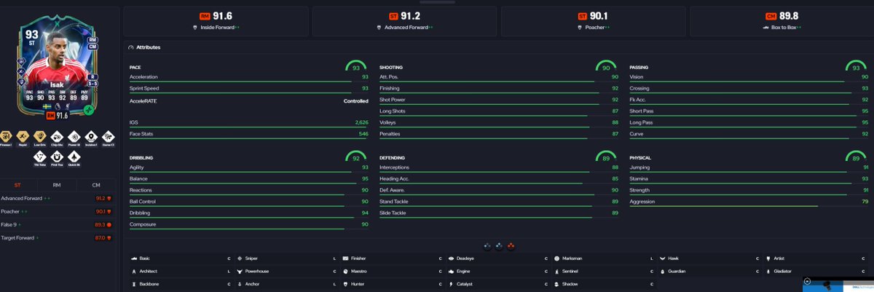Select the Guardian chemistry style
The width and height of the screenshot is (874, 292).
(710, 271)
